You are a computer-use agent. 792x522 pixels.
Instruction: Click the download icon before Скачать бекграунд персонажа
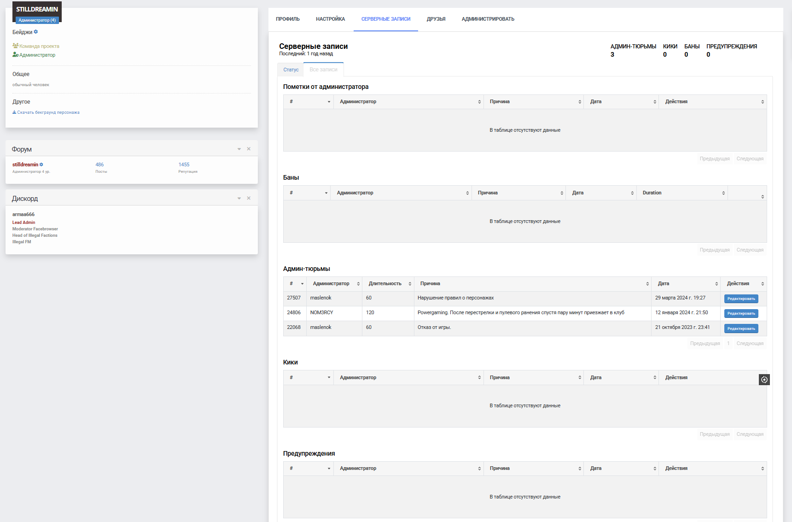(14, 112)
